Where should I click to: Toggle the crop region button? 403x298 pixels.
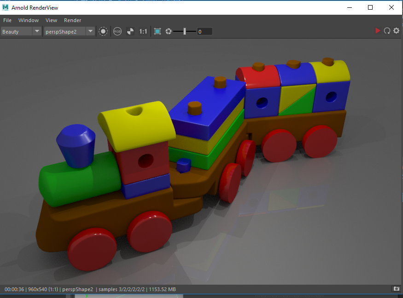click(x=158, y=31)
